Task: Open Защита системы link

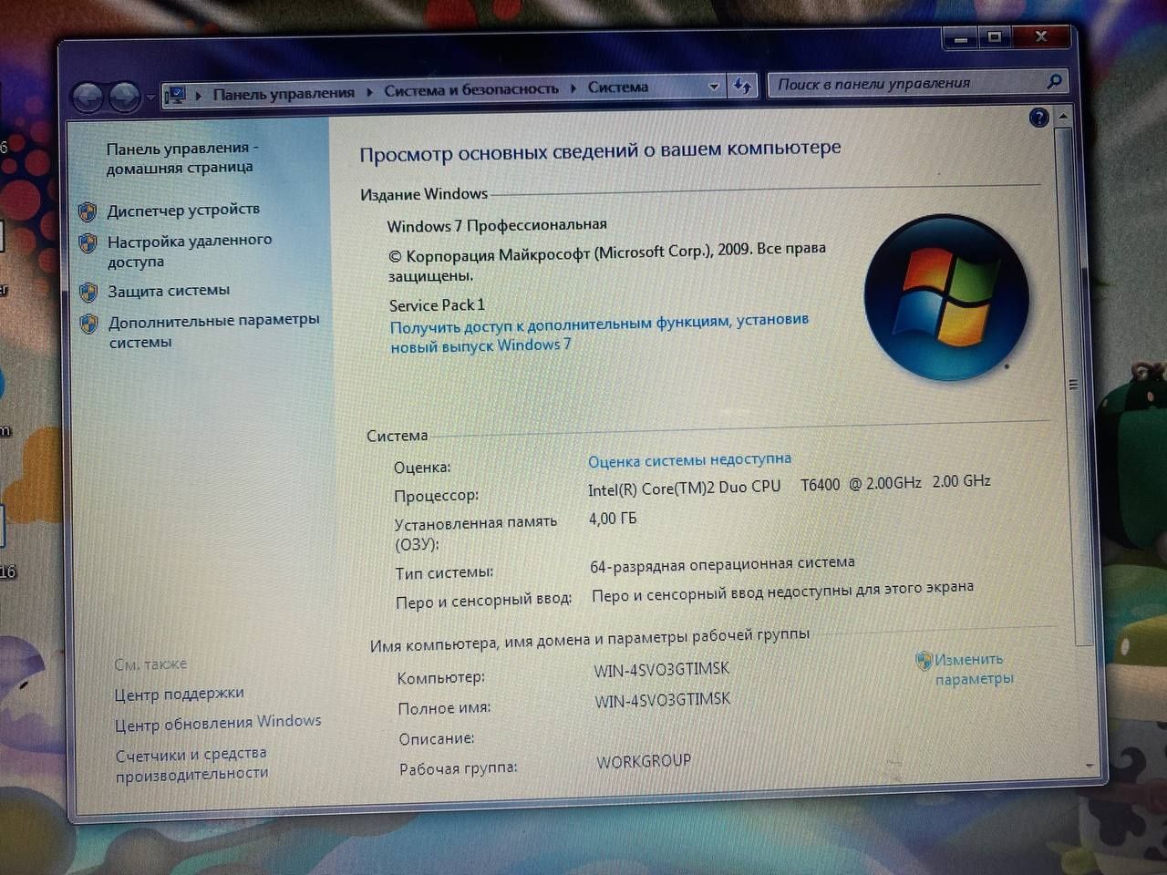Action: [x=169, y=291]
